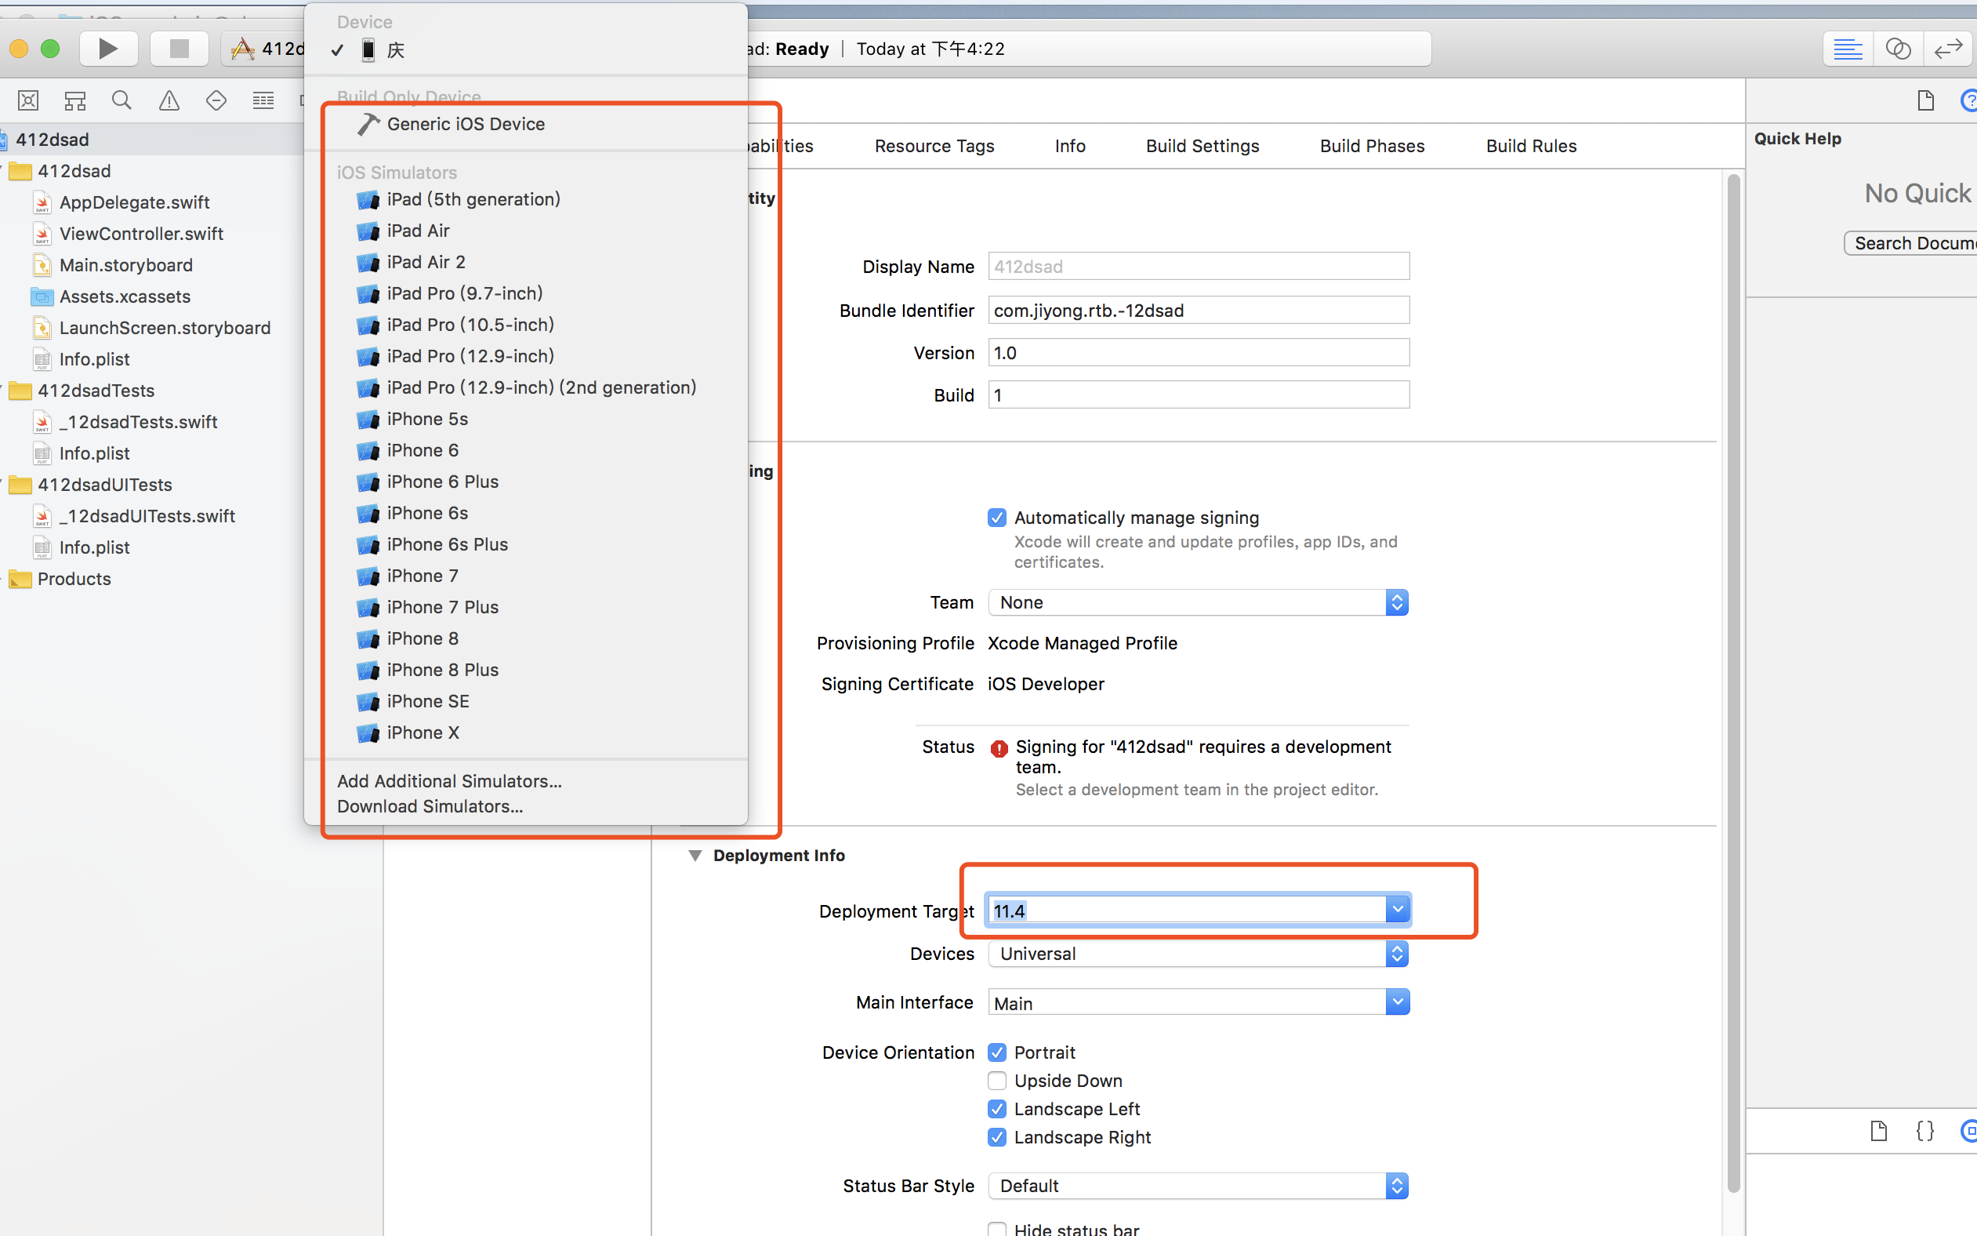Image resolution: width=1977 pixels, height=1236 pixels.
Task: Choose iPad Pro (9.7-inch) simulator
Action: [x=525, y=293]
